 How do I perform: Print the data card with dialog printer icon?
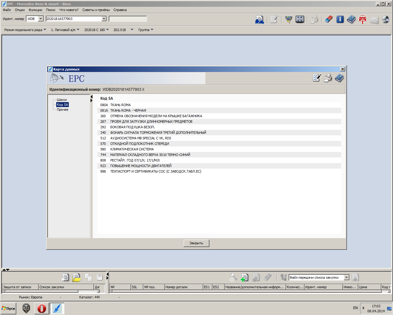click(x=328, y=78)
